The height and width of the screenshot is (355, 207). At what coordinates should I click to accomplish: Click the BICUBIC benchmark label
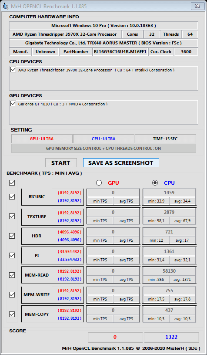(x=37, y=197)
